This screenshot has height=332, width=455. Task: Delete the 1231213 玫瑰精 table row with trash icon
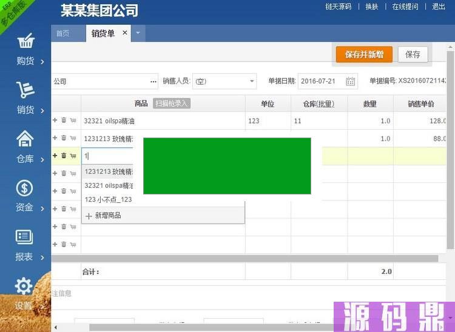[x=64, y=138]
